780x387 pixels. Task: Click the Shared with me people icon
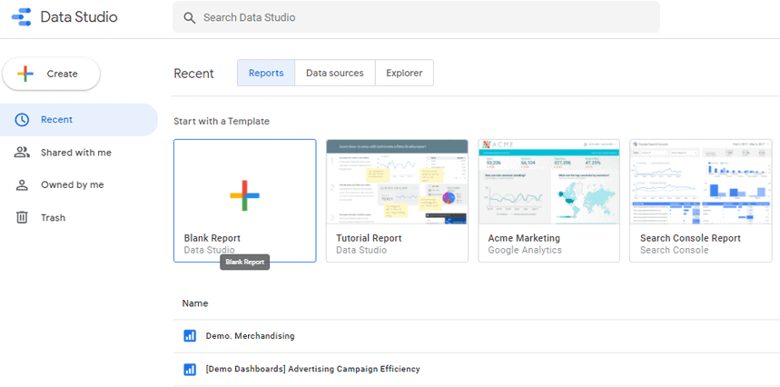coord(22,153)
